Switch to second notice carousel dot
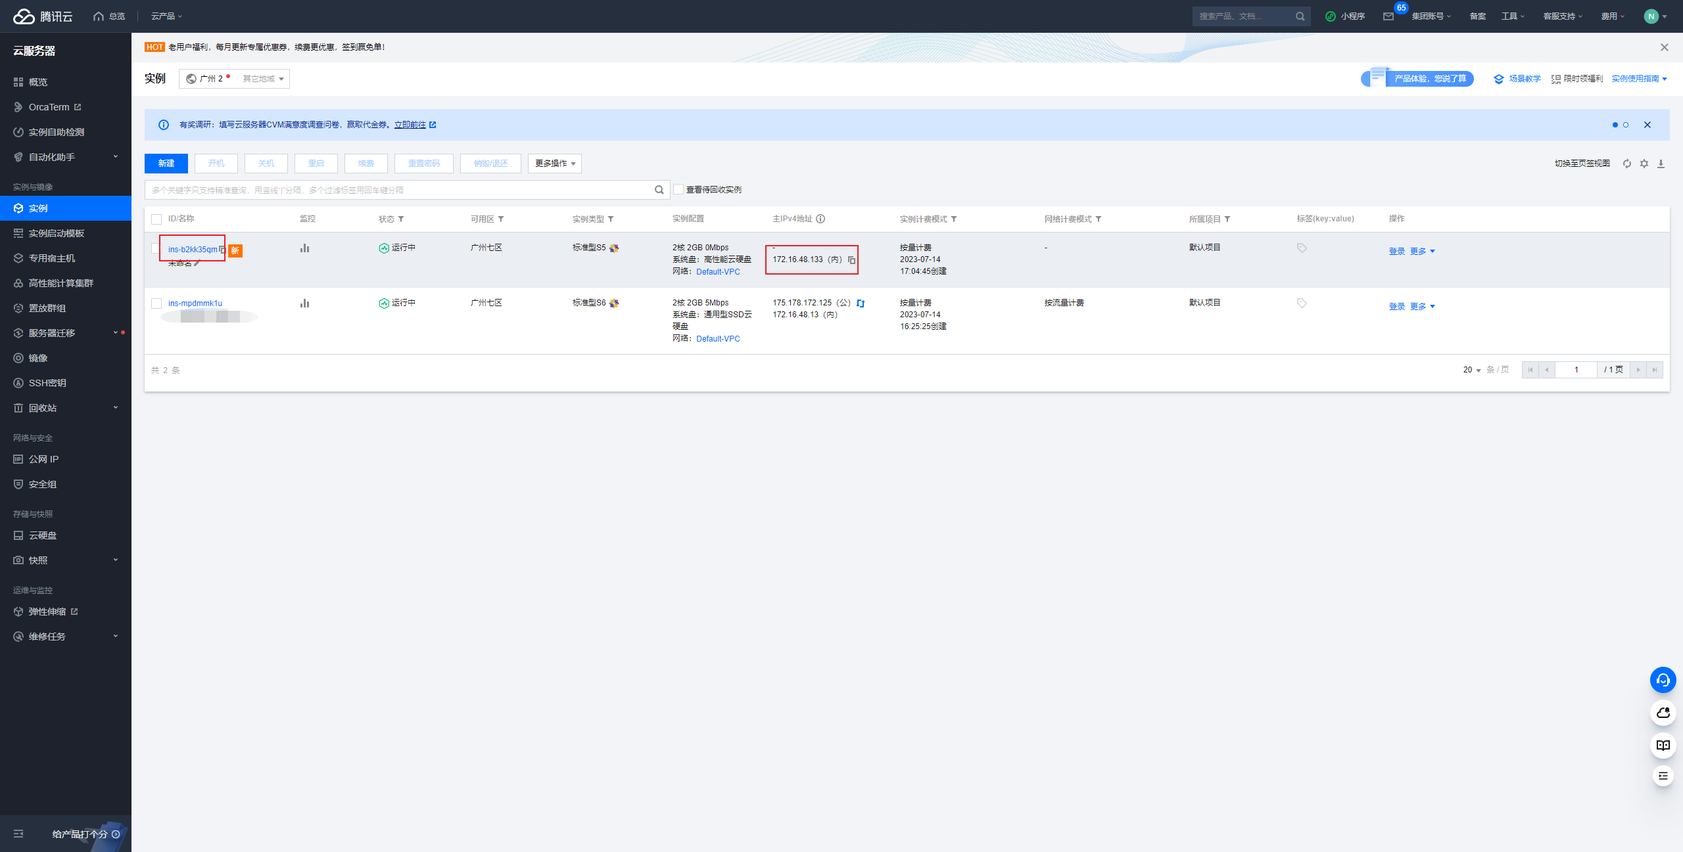The height and width of the screenshot is (852, 1683). pyautogui.click(x=1626, y=125)
